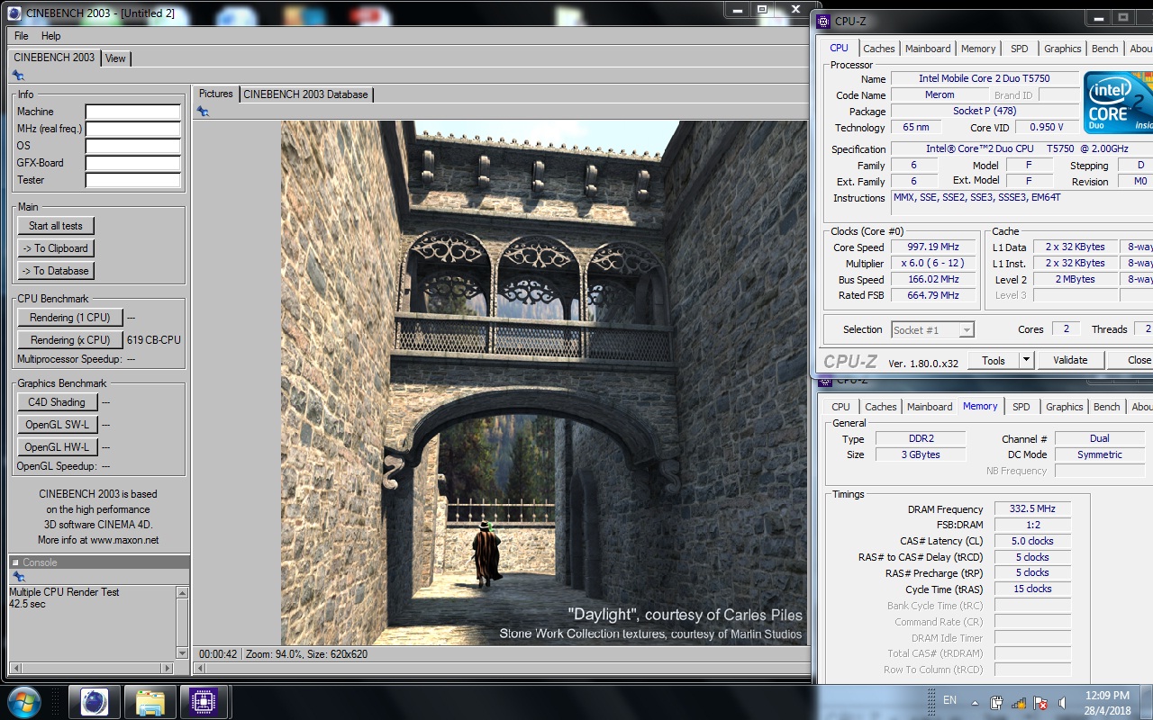Open Windows Explorer from the taskbar
Image resolution: width=1153 pixels, height=720 pixels.
click(x=150, y=702)
